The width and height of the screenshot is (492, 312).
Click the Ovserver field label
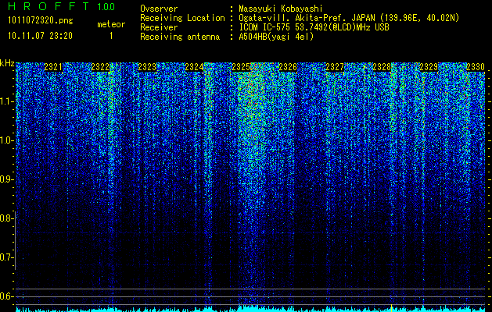[159, 9]
